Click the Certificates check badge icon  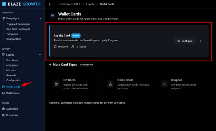tap(4, 93)
